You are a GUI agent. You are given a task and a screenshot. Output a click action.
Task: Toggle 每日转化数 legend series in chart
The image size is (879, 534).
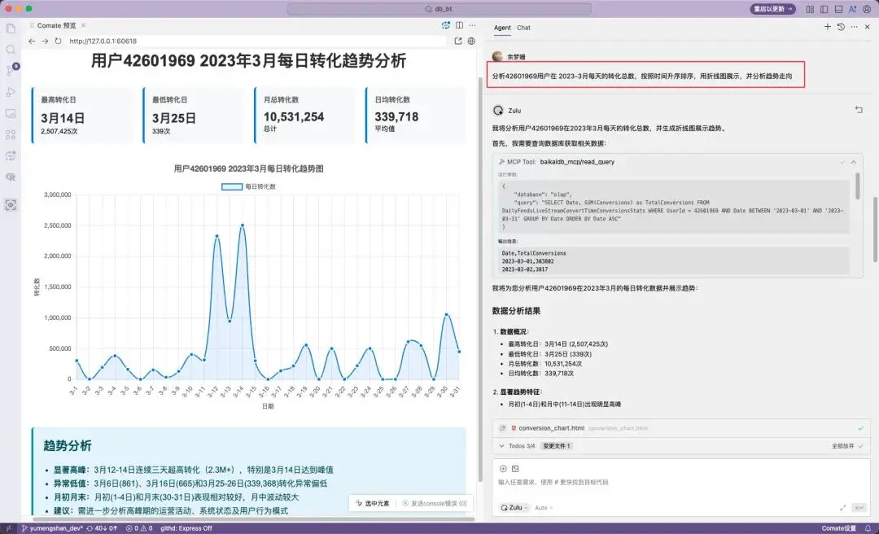(x=249, y=186)
